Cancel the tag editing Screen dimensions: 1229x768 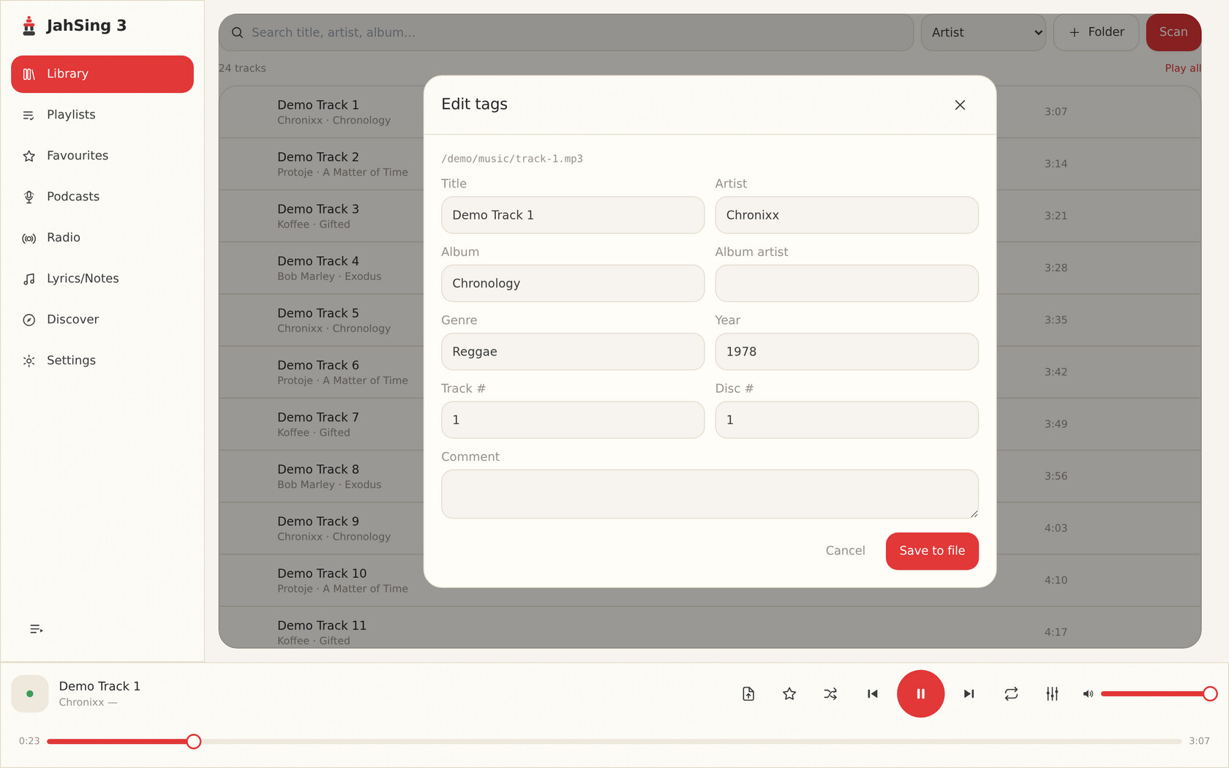pyautogui.click(x=845, y=551)
